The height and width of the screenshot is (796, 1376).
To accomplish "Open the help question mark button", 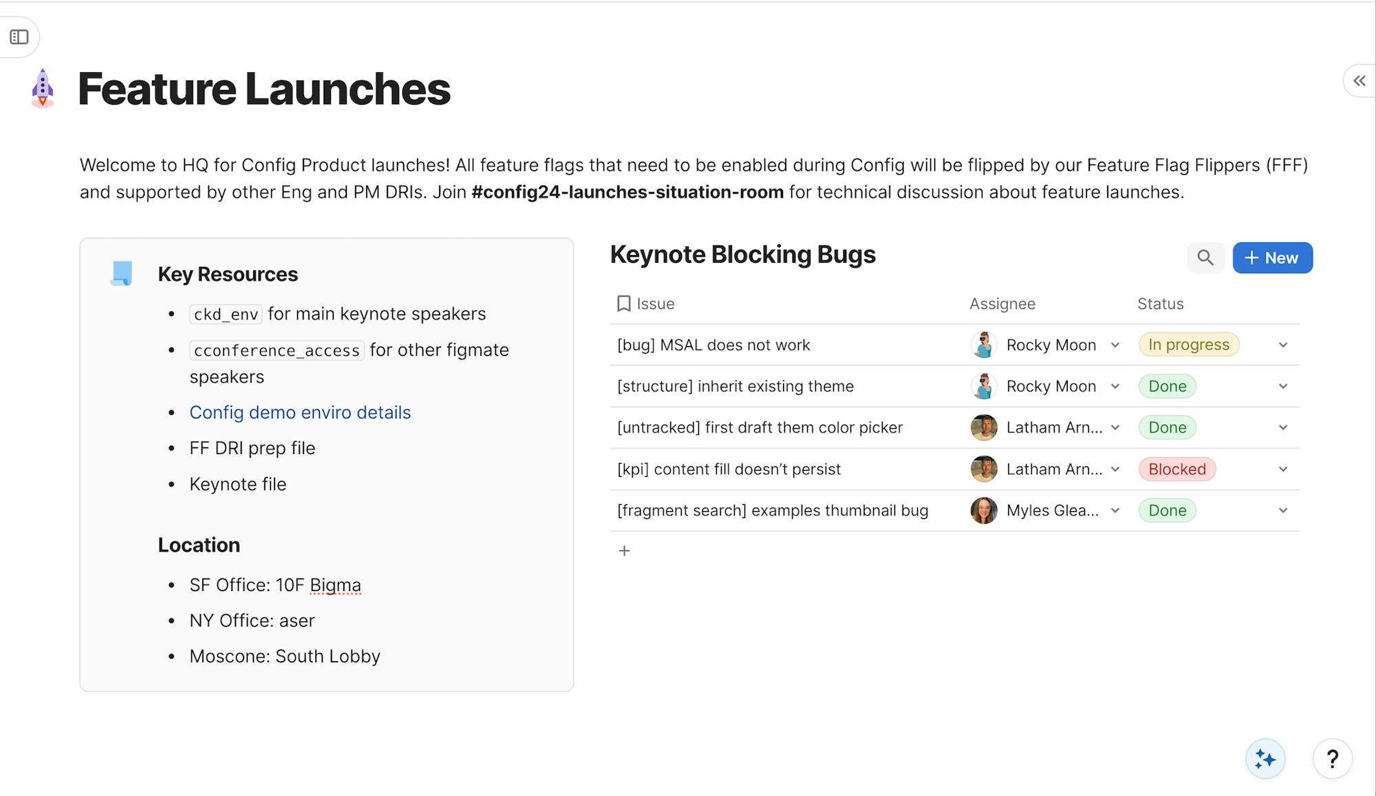I will (x=1332, y=759).
